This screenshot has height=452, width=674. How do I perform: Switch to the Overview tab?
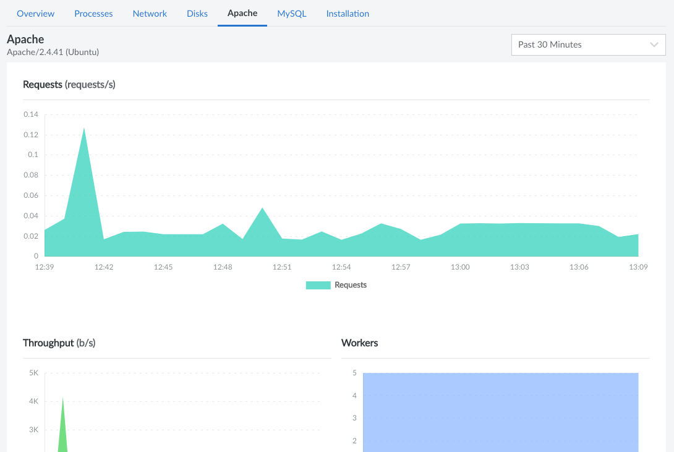tap(35, 13)
